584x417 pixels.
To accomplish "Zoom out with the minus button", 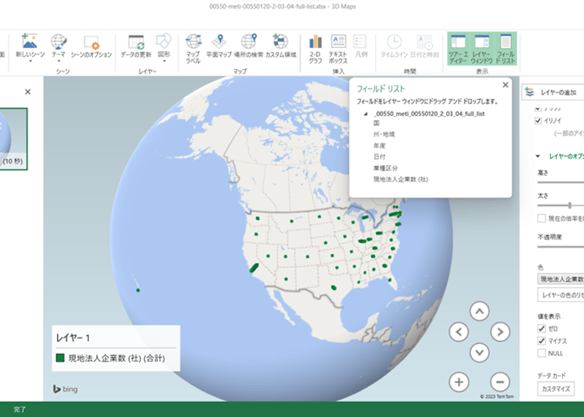I will (x=500, y=382).
